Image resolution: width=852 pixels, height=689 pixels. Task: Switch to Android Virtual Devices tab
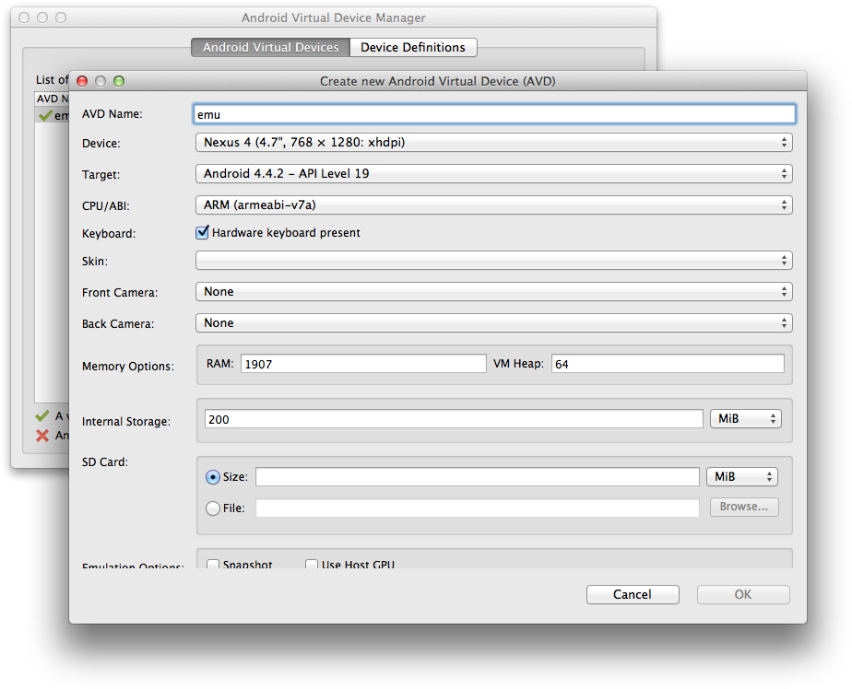pyautogui.click(x=270, y=47)
